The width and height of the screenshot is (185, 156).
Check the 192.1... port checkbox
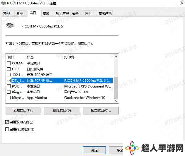click(9, 75)
